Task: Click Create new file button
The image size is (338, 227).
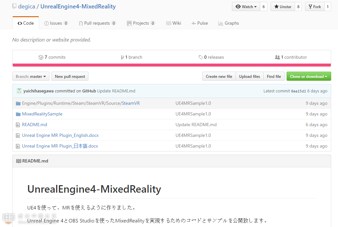Action: (219, 76)
